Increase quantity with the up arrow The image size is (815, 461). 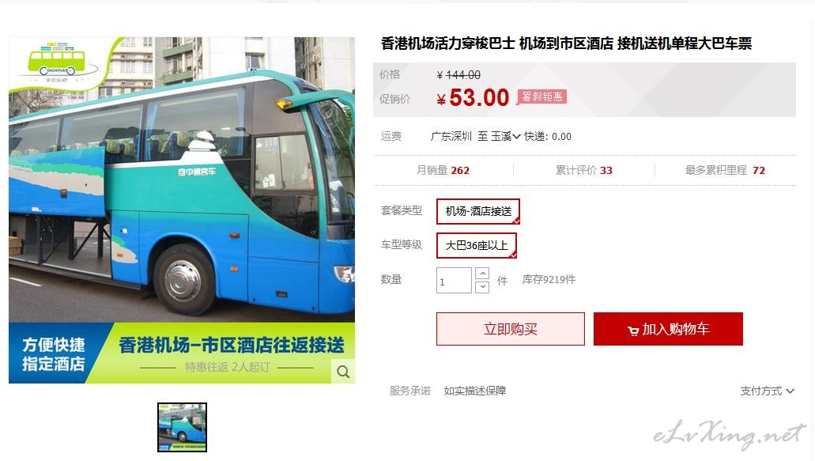point(482,274)
